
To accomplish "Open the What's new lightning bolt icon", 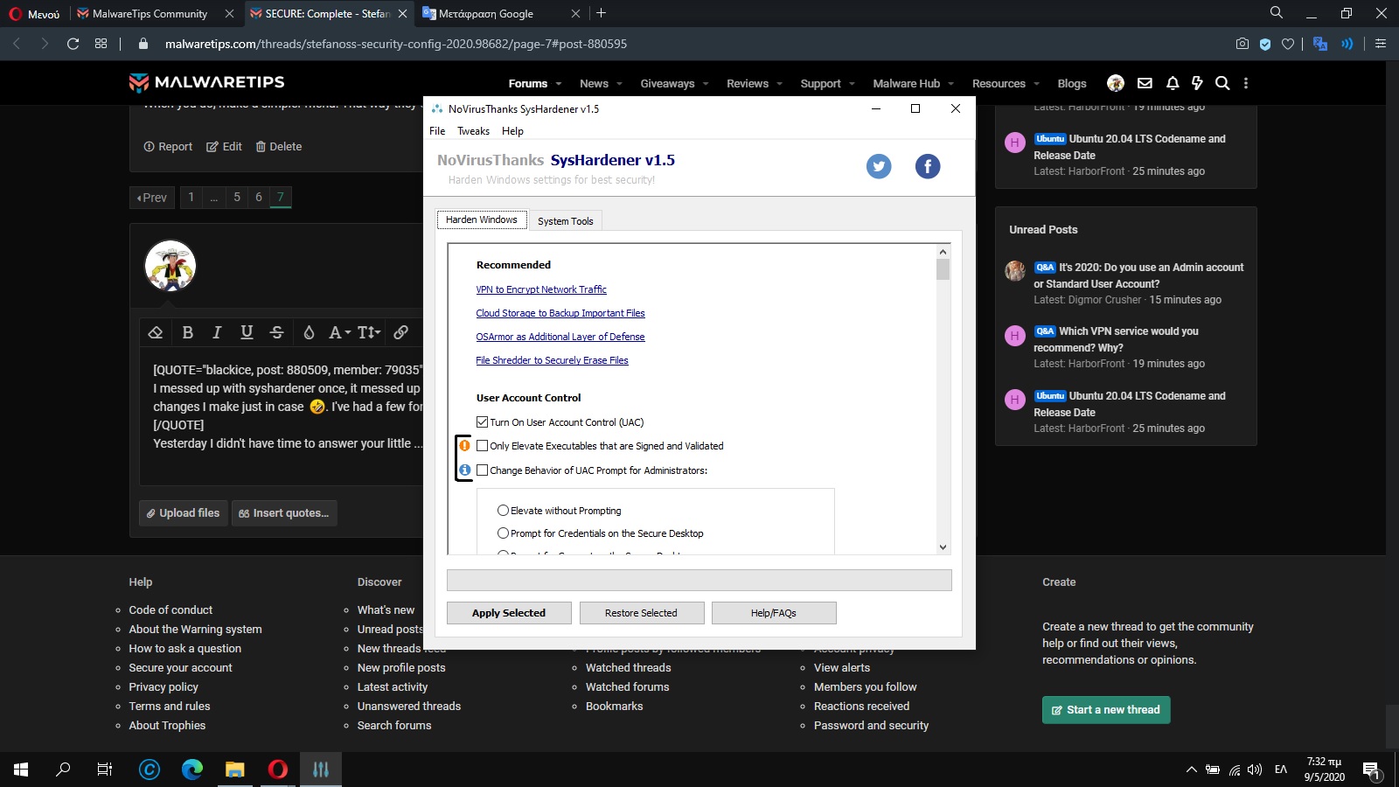I will click(1197, 83).
